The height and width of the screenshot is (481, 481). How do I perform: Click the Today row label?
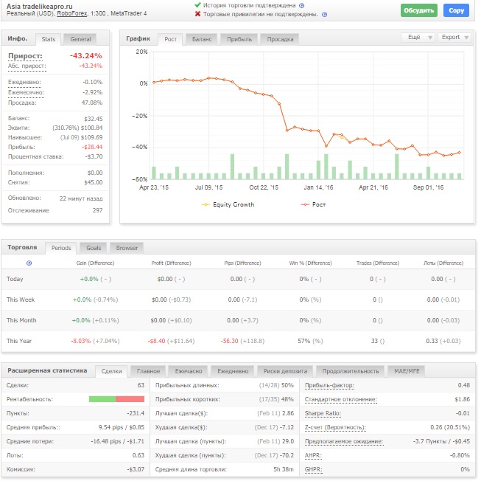15,279
